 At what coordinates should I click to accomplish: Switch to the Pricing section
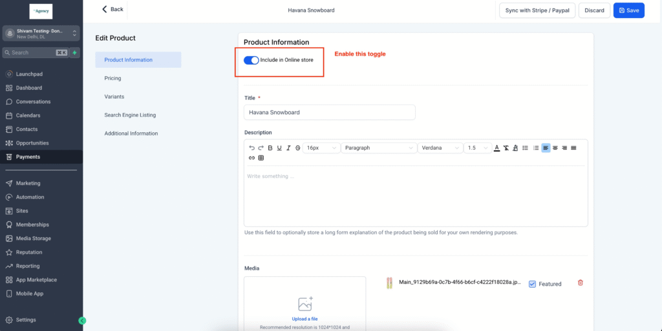pyautogui.click(x=113, y=78)
